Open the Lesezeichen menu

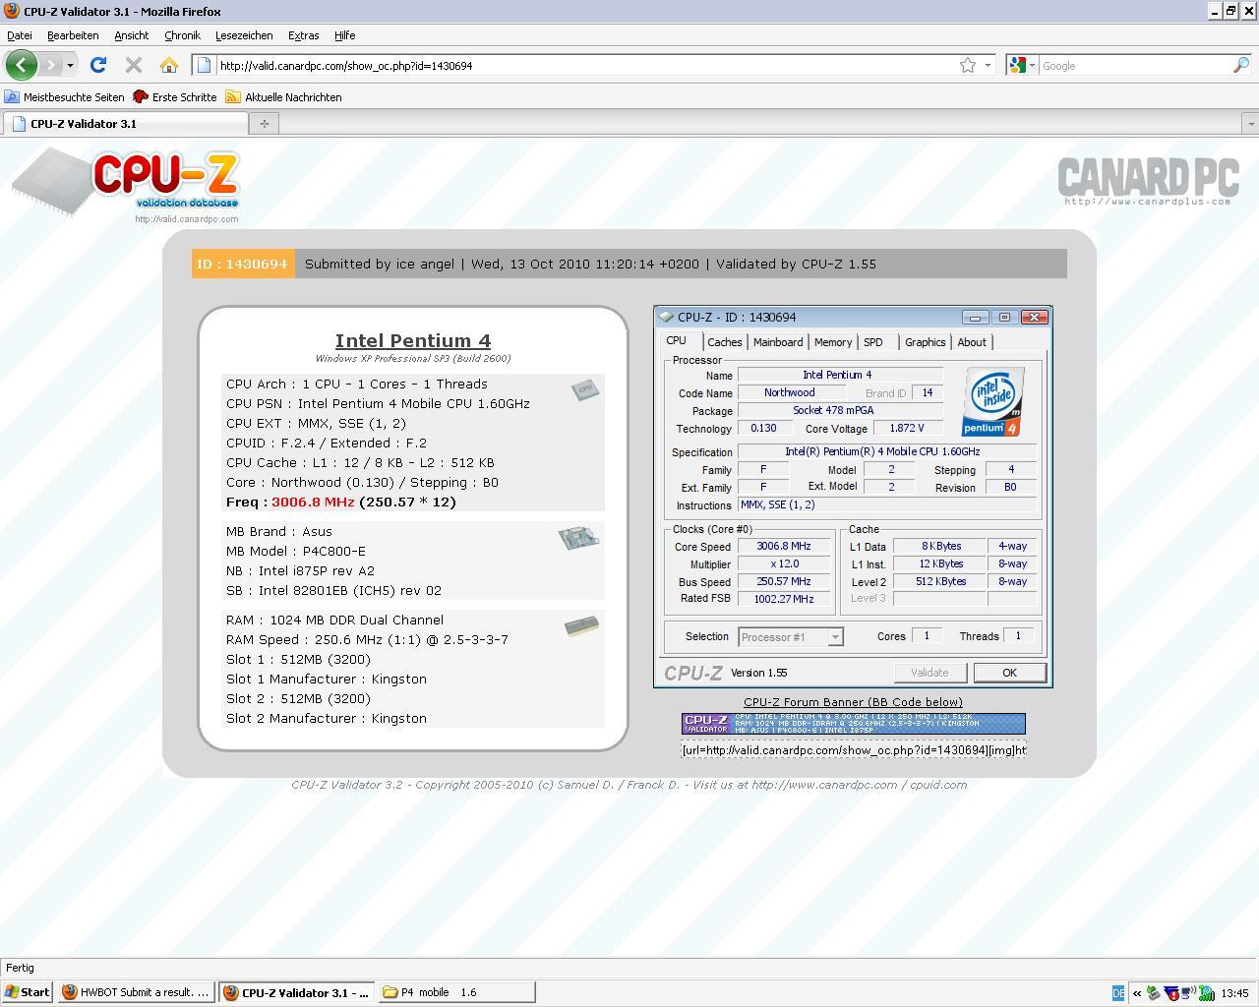244,35
